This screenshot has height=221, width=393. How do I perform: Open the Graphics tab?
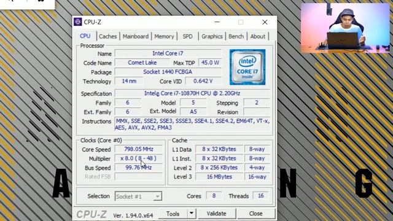click(x=212, y=36)
